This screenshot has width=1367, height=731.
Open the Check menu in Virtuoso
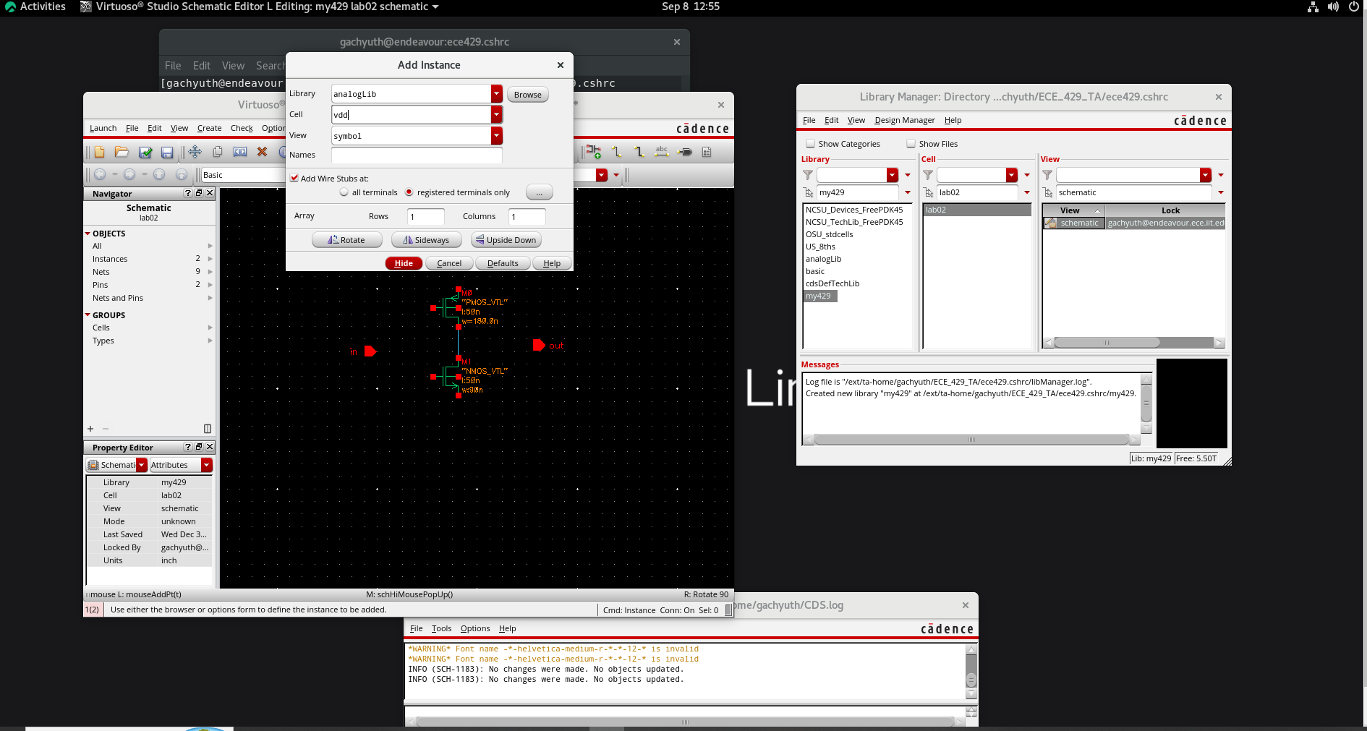[242, 128]
